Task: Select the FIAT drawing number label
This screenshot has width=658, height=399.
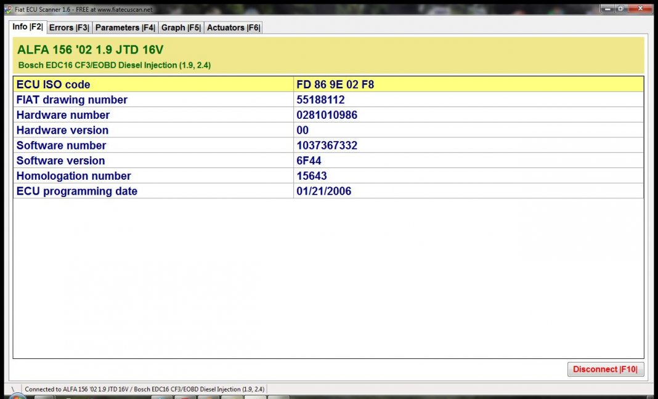Action: (71, 100)
